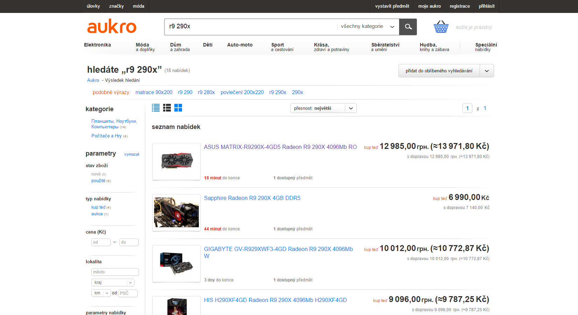Expand the favorite search dropdown arrow
The image size is (578, 315).
487,71
